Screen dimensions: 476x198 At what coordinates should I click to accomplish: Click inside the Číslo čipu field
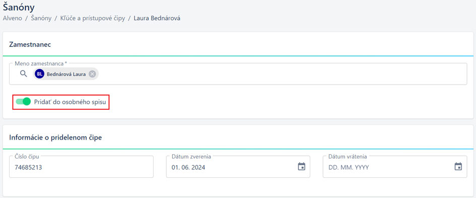tap(82, 167)
